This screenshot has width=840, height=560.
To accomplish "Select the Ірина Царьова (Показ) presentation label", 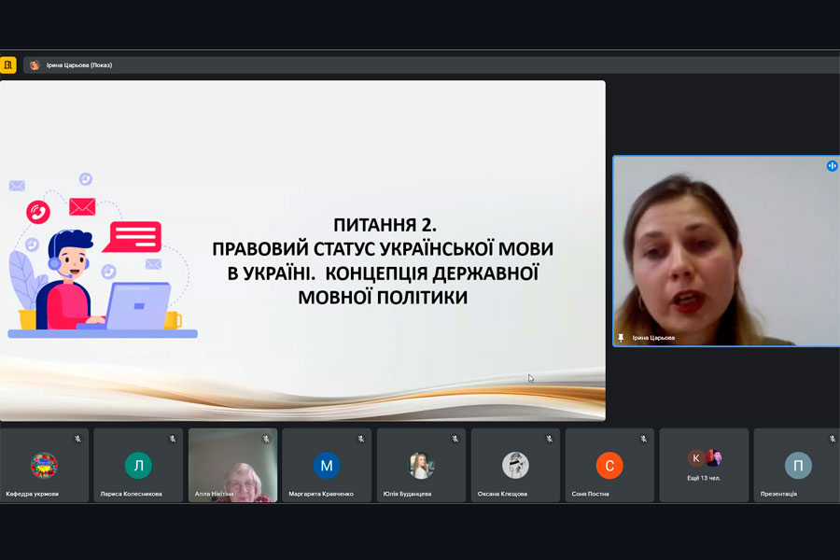I will click(x=79, y=64).
